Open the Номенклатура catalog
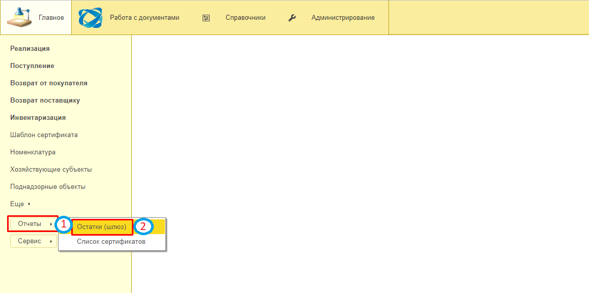This screenshot has width=589, height=293. (x=33, y=152)
